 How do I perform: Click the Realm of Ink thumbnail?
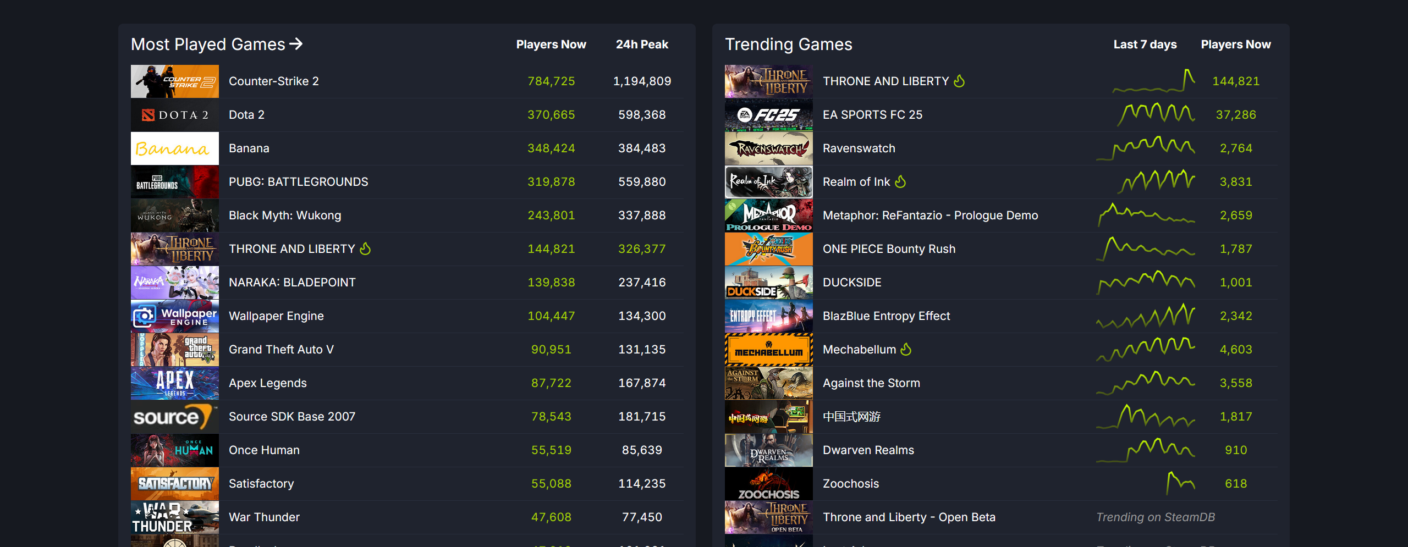[769, 182]
